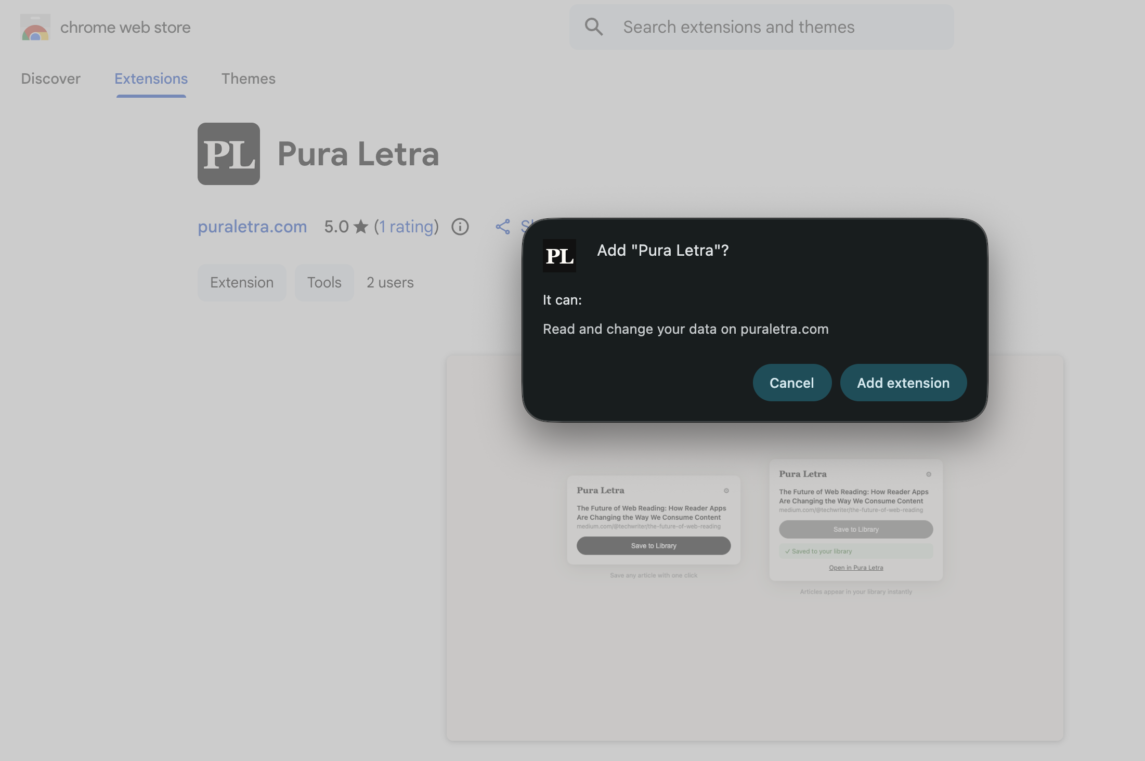Screen dimensions: 1145x761
Task: Open the rating info tooltip icon
Action: [x=460, y=227]
